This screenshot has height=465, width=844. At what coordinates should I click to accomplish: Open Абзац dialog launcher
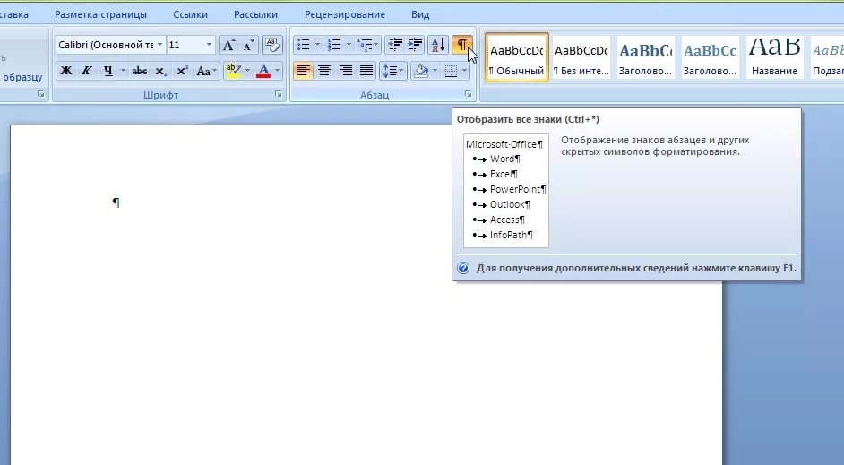click(x=469, y=94)
